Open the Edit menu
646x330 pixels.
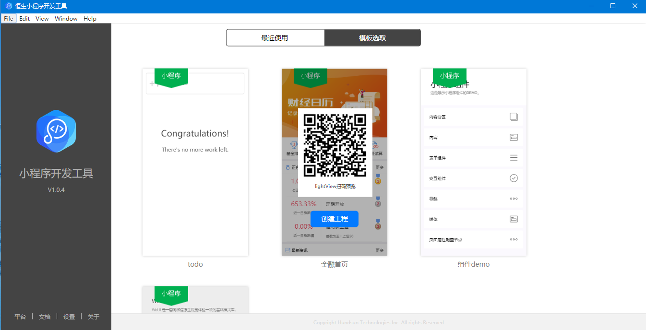point(24,18)
